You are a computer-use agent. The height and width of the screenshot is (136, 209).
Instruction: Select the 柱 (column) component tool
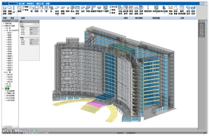tap(51, 9)
